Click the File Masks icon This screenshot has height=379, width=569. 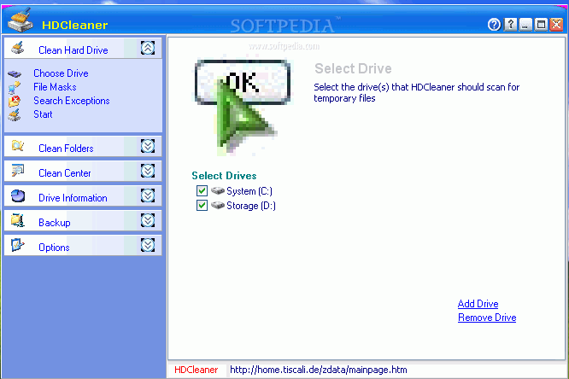(15, 87)
